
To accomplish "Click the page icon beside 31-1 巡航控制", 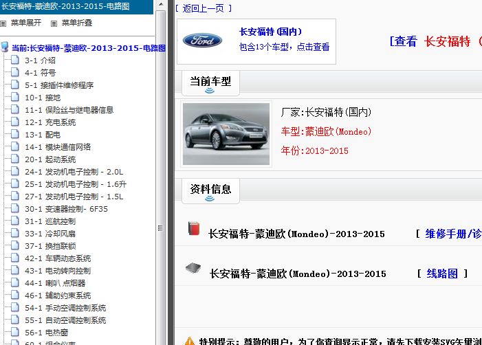I will click(x=14, y=221).
